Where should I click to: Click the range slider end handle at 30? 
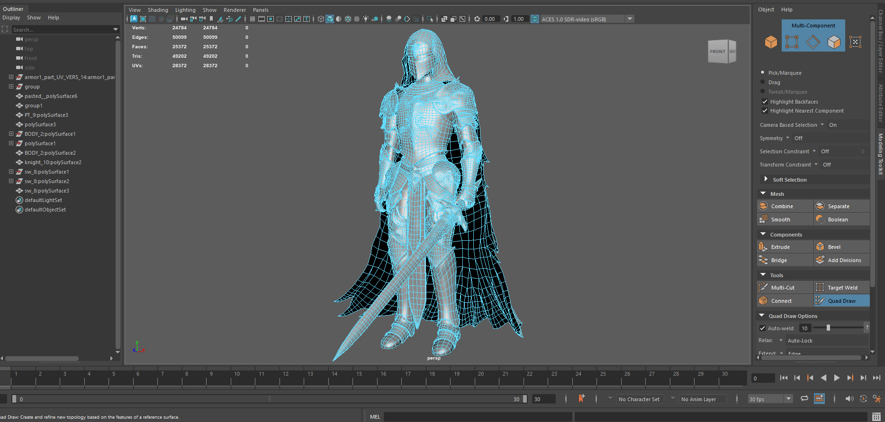525,399
